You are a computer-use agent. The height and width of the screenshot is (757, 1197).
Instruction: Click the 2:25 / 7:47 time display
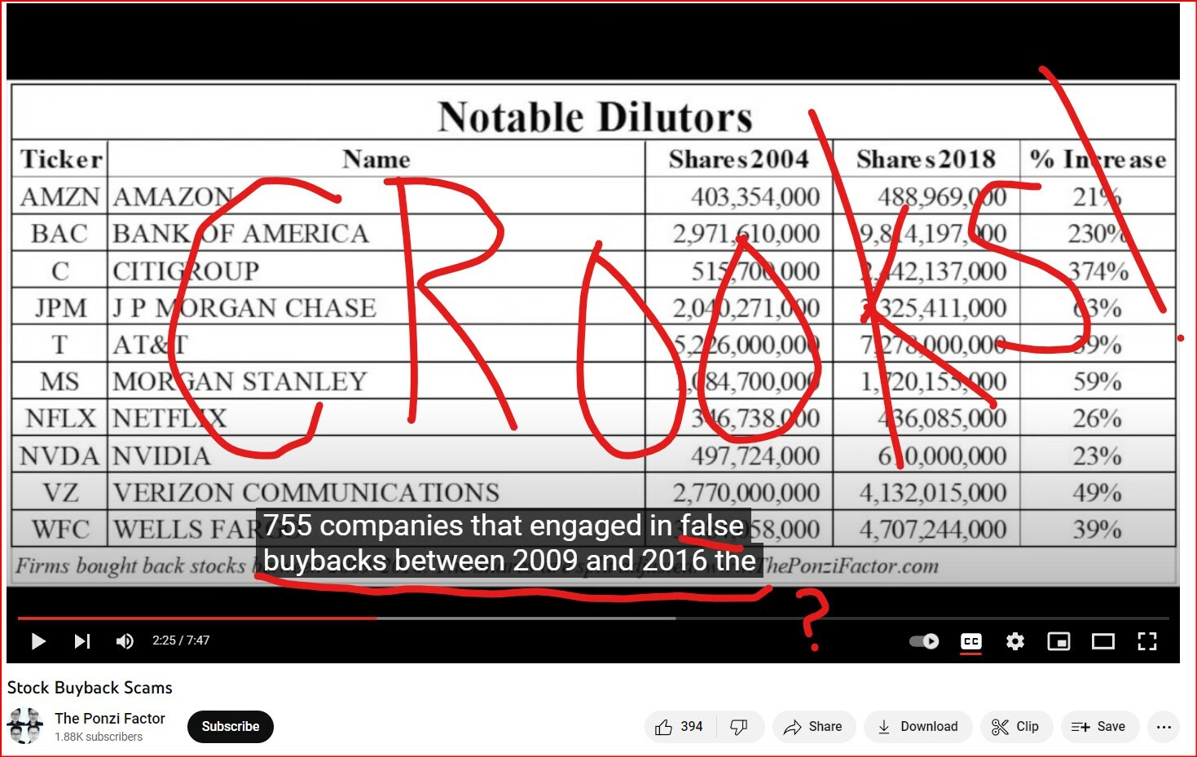coord(181,640)
